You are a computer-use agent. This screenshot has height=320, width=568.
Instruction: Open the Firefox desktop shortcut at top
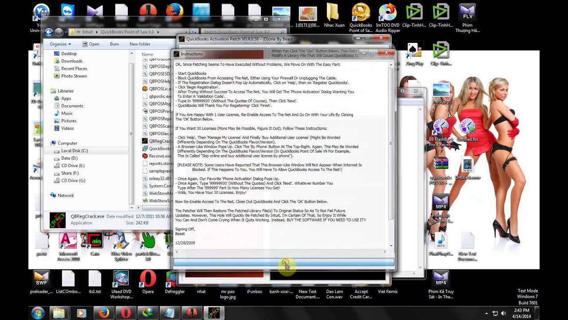pos(174,12)
